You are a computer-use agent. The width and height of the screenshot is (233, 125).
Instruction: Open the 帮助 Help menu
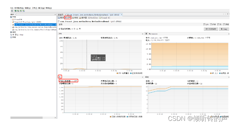pos(49,8)
